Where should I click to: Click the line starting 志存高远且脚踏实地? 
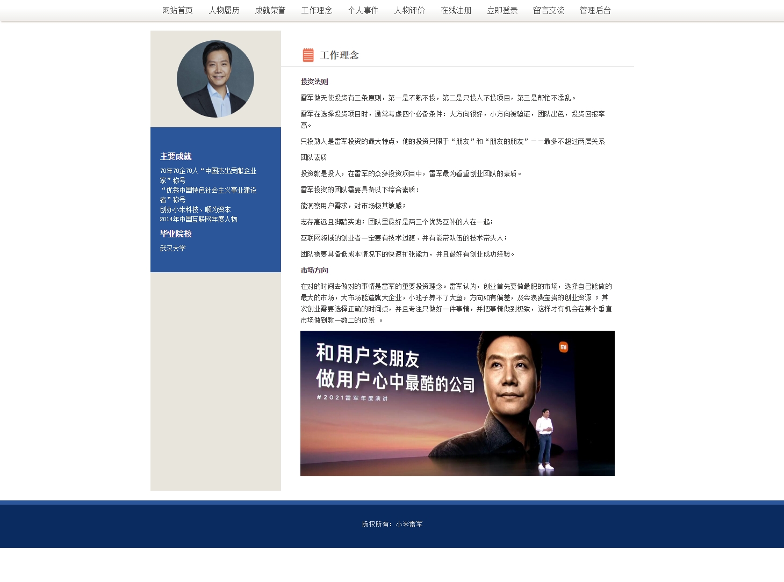pyautogui.click(x=397, y=222)
